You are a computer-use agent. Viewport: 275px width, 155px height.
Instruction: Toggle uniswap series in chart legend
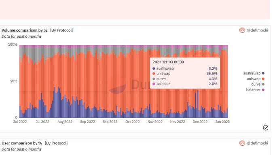(x=256, y=79)
